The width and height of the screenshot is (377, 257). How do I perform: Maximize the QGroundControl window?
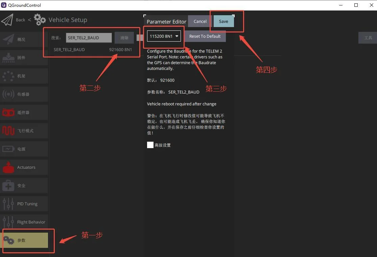click(x=356, y=5)
